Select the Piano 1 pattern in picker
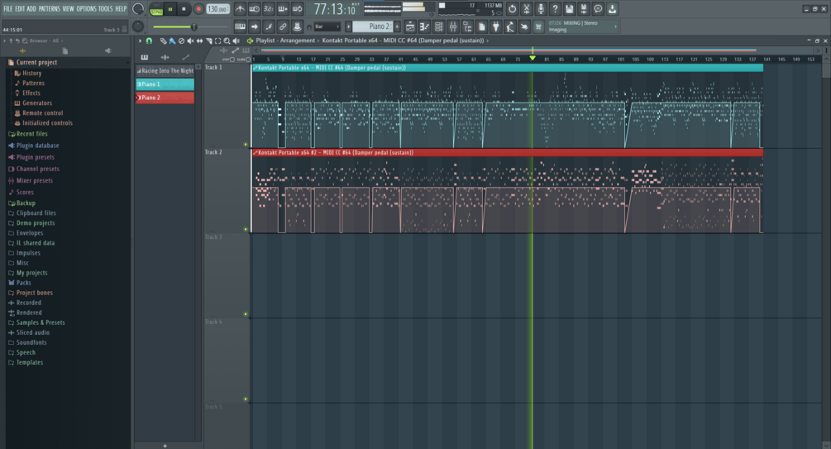 (x=165, y=84)
